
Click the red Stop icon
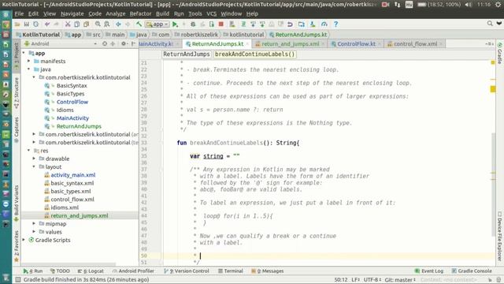[x=220, y=24]
